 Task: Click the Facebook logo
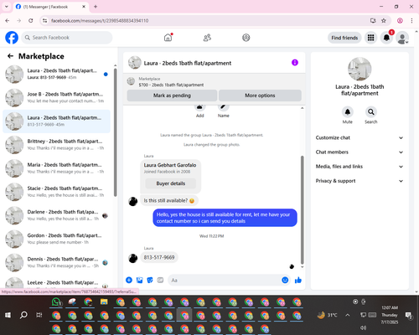tap(12, 38)
